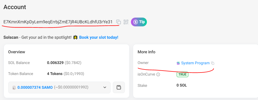Select the E7KmnXm account address text
The height and width of the screenshot is (100, 258).
[58, 22]
